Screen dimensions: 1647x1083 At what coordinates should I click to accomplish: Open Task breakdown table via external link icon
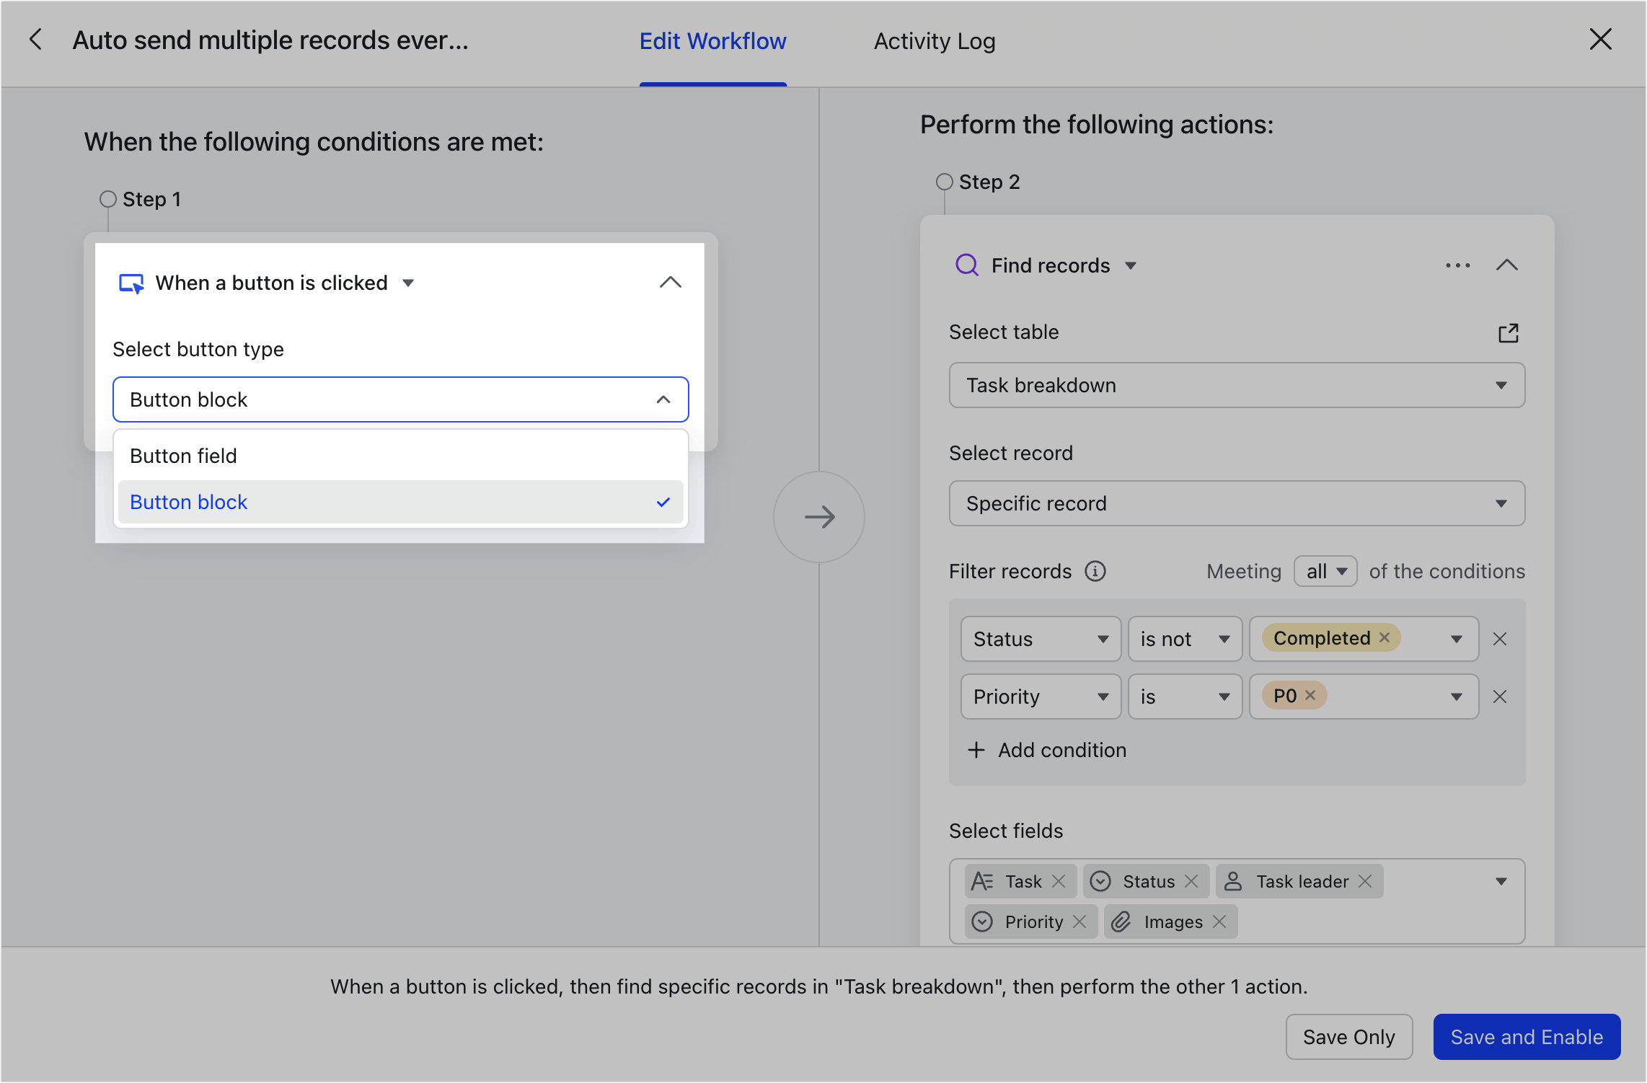(1508, 332)
